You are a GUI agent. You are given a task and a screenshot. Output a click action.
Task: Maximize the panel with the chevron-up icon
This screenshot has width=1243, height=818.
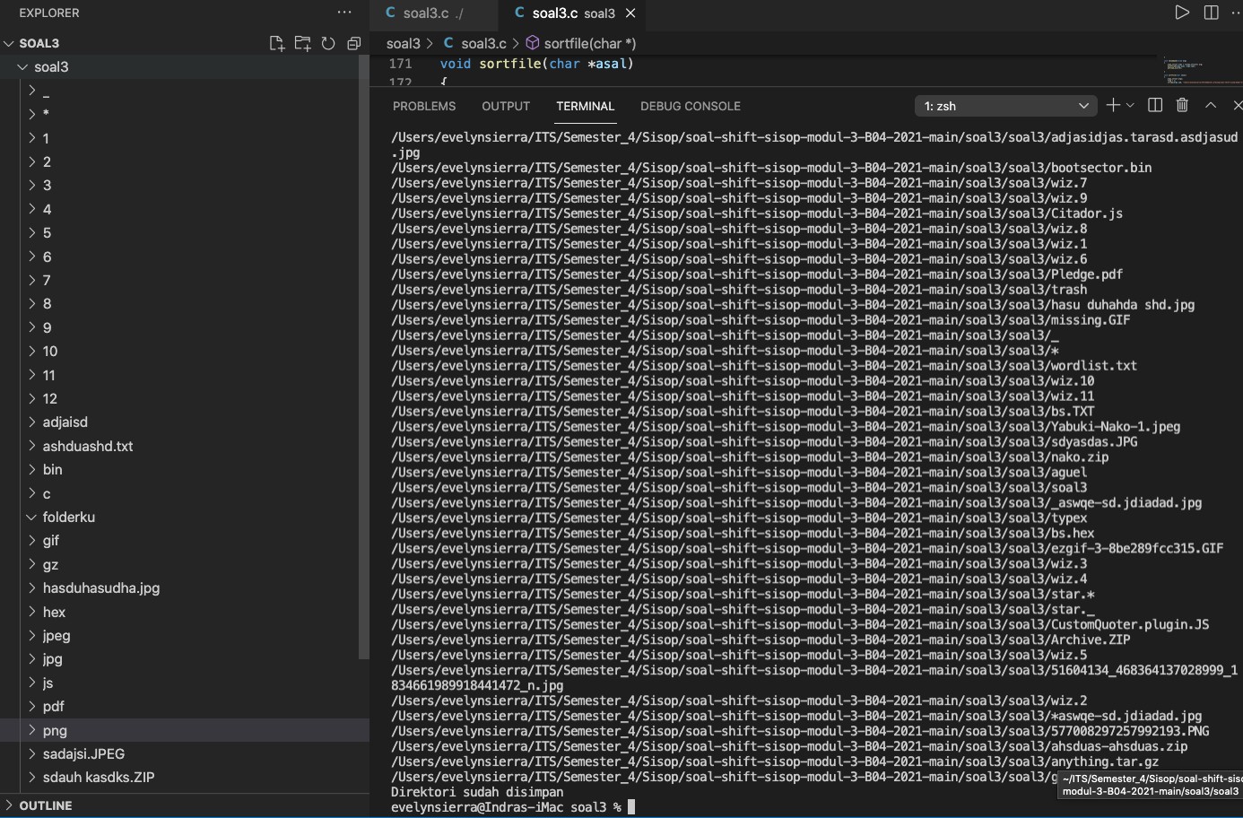click(1210, 105)
